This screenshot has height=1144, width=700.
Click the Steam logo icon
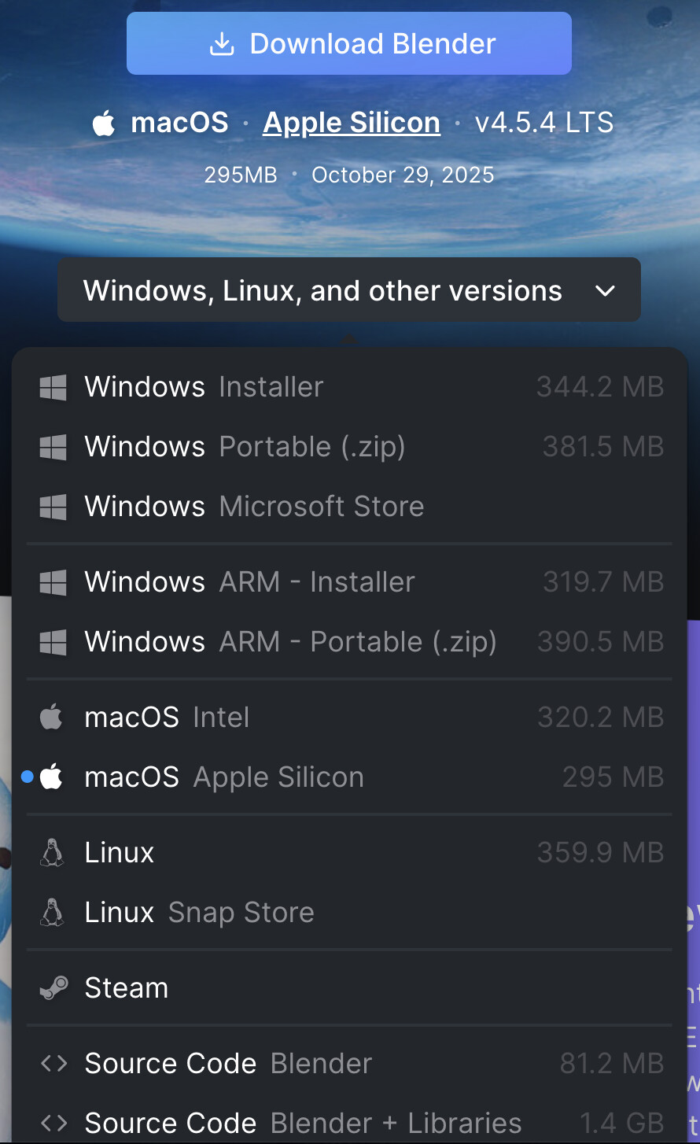53,988
